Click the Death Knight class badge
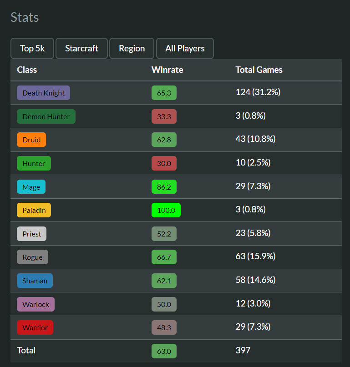Viewport: 350px width, 367px height. 44,93
